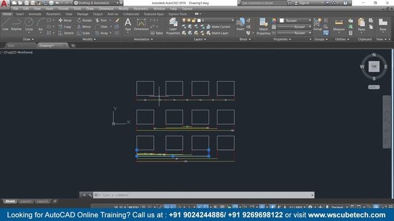This screenshot has height=221, width=394.
Task: Select the Line tool
Action: point(6,25)
